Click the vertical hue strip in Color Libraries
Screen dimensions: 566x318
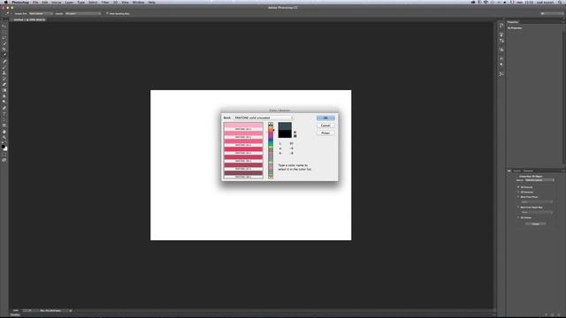[x=271, y=151]
